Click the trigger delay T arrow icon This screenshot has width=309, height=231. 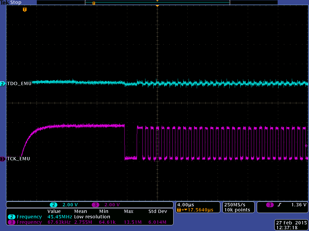182,210
